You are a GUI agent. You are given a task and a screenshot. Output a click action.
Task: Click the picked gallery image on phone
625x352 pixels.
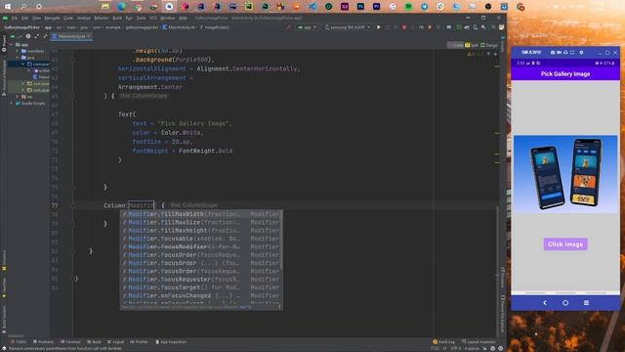pyautogui.click(x=565, y=174)
